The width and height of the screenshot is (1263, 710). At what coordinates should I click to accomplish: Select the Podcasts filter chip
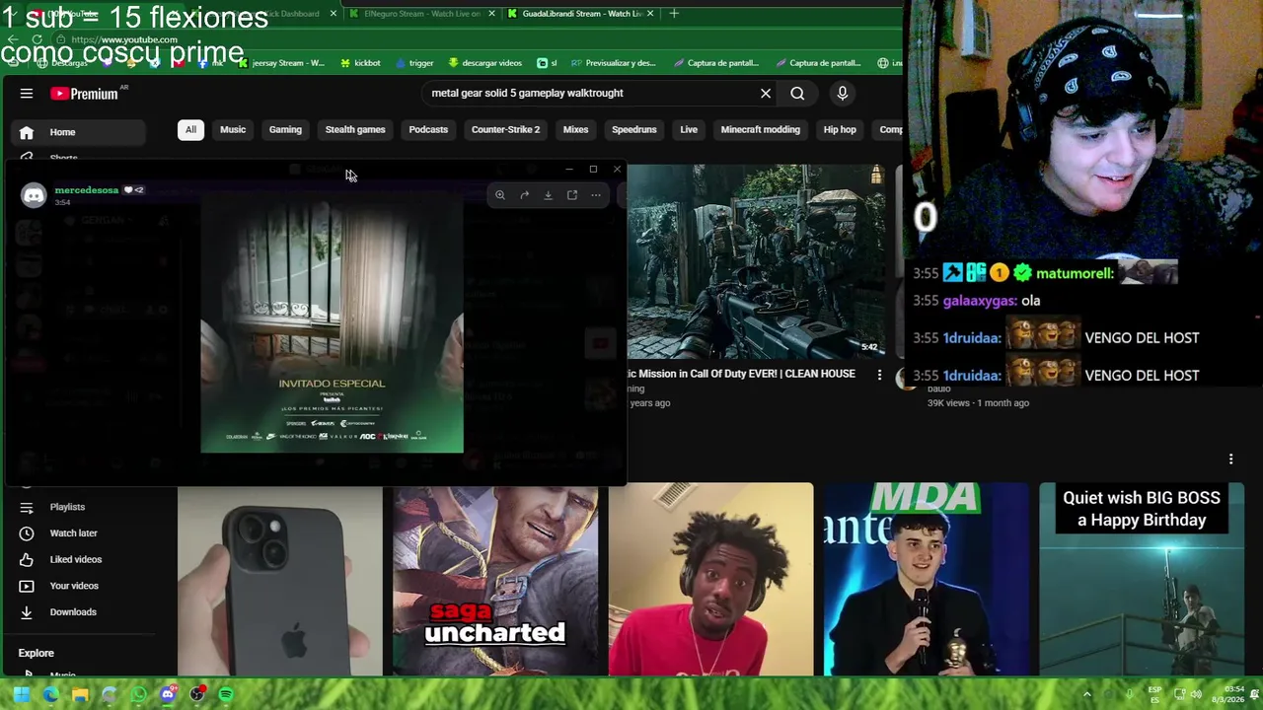click(x=428, y=129)
